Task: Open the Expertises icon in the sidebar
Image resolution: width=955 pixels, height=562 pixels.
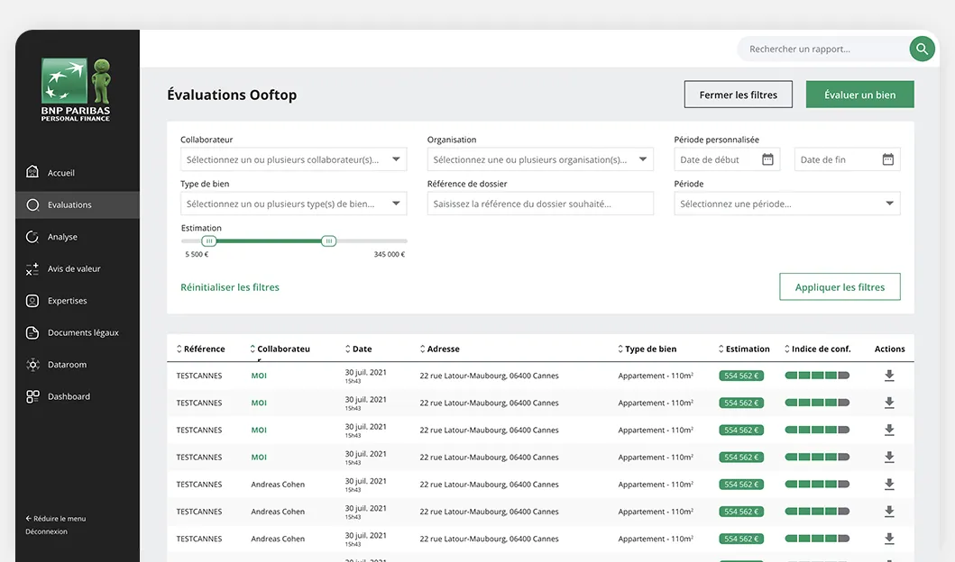Action: (32, 300)
